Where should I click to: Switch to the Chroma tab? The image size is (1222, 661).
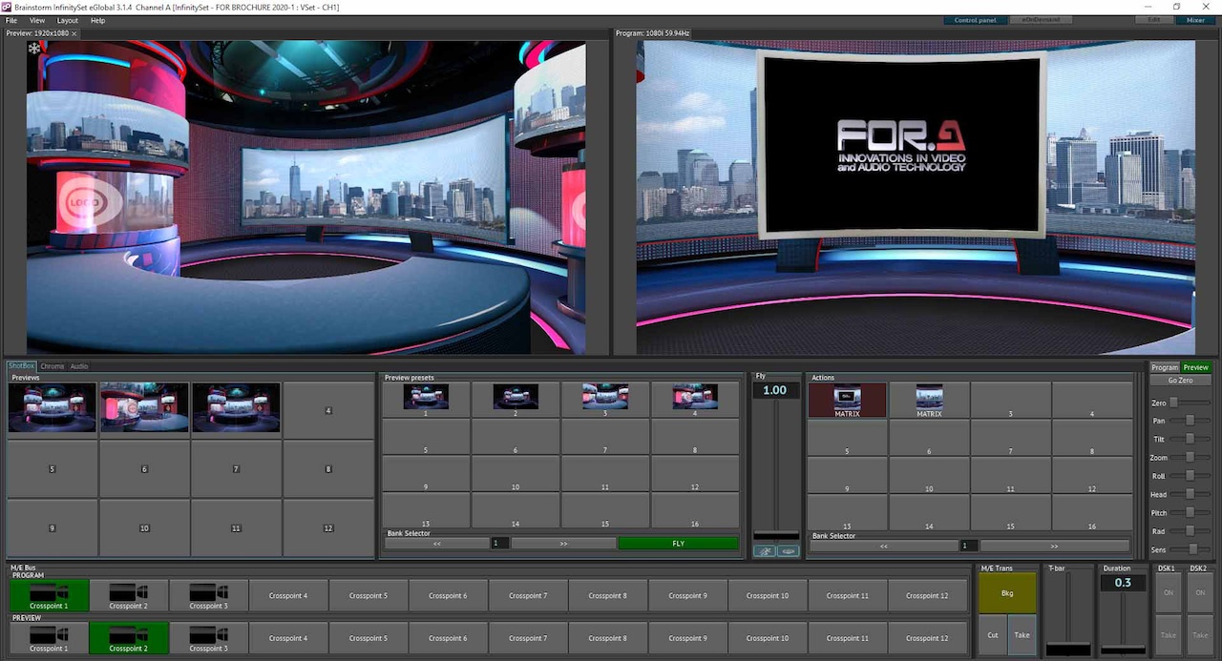(x=53, y=366)
